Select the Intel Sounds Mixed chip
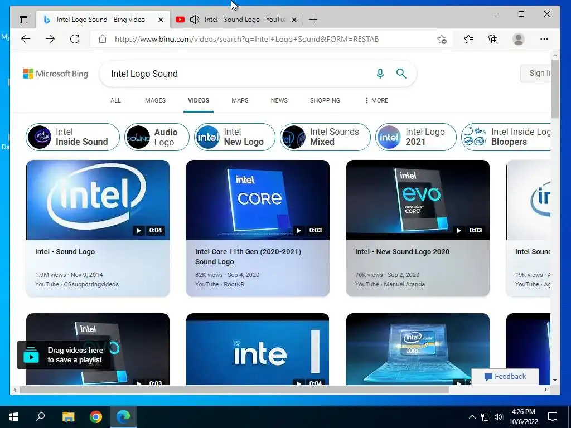Image resolution: width=571 pixels, height=428 pixels. click(325, 137)
